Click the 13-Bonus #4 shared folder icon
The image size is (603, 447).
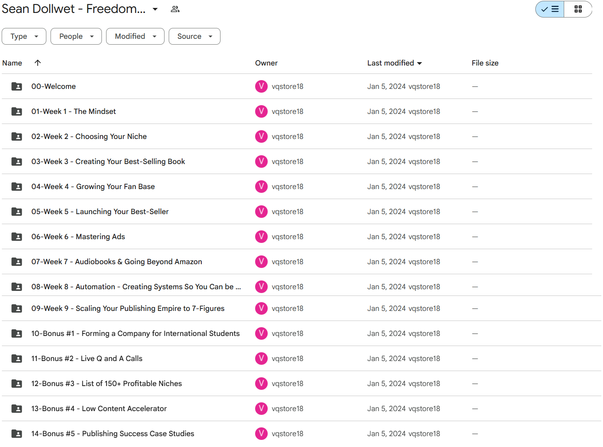tap(17, 409)
